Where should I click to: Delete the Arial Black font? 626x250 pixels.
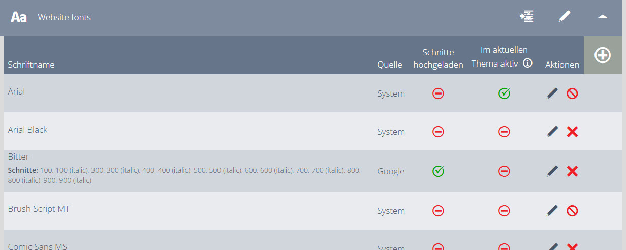click(x=572, y=132)
